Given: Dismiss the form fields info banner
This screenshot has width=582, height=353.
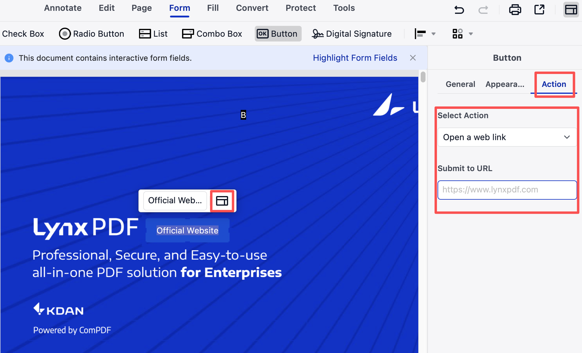Looking at the screenshot, I should point(413,58).
